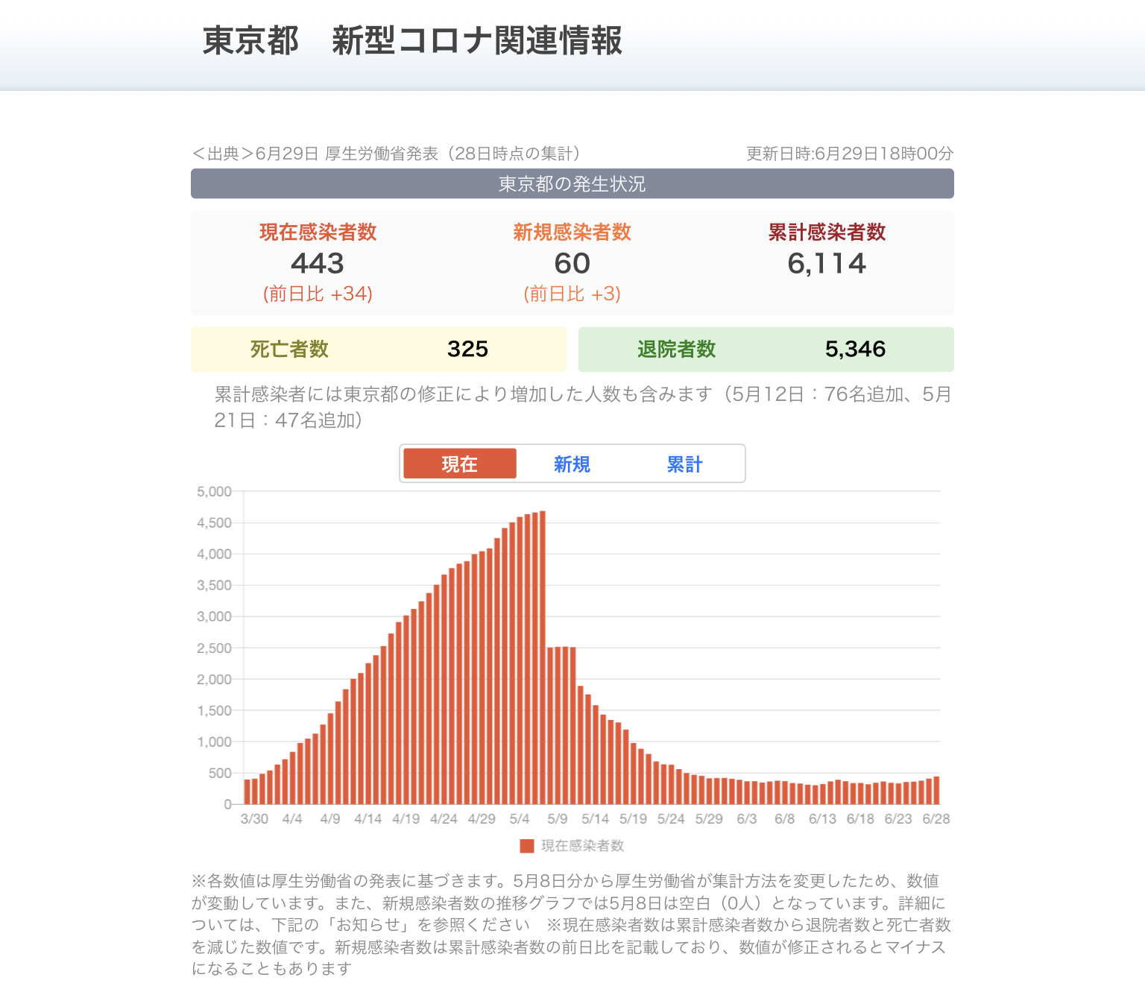The width and height of the screenshot is (1145, 995).
Task: Click the first bar above 3/30
Action: coord(247,792)
